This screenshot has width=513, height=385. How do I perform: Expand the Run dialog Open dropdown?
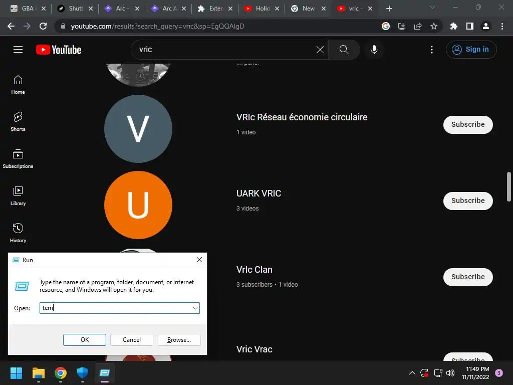(195, 308)
